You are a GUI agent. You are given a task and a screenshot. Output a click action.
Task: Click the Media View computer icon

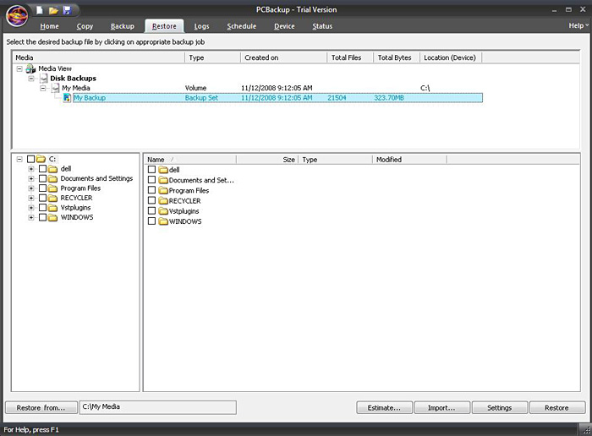pyautogui.click(x=30, y=68)
